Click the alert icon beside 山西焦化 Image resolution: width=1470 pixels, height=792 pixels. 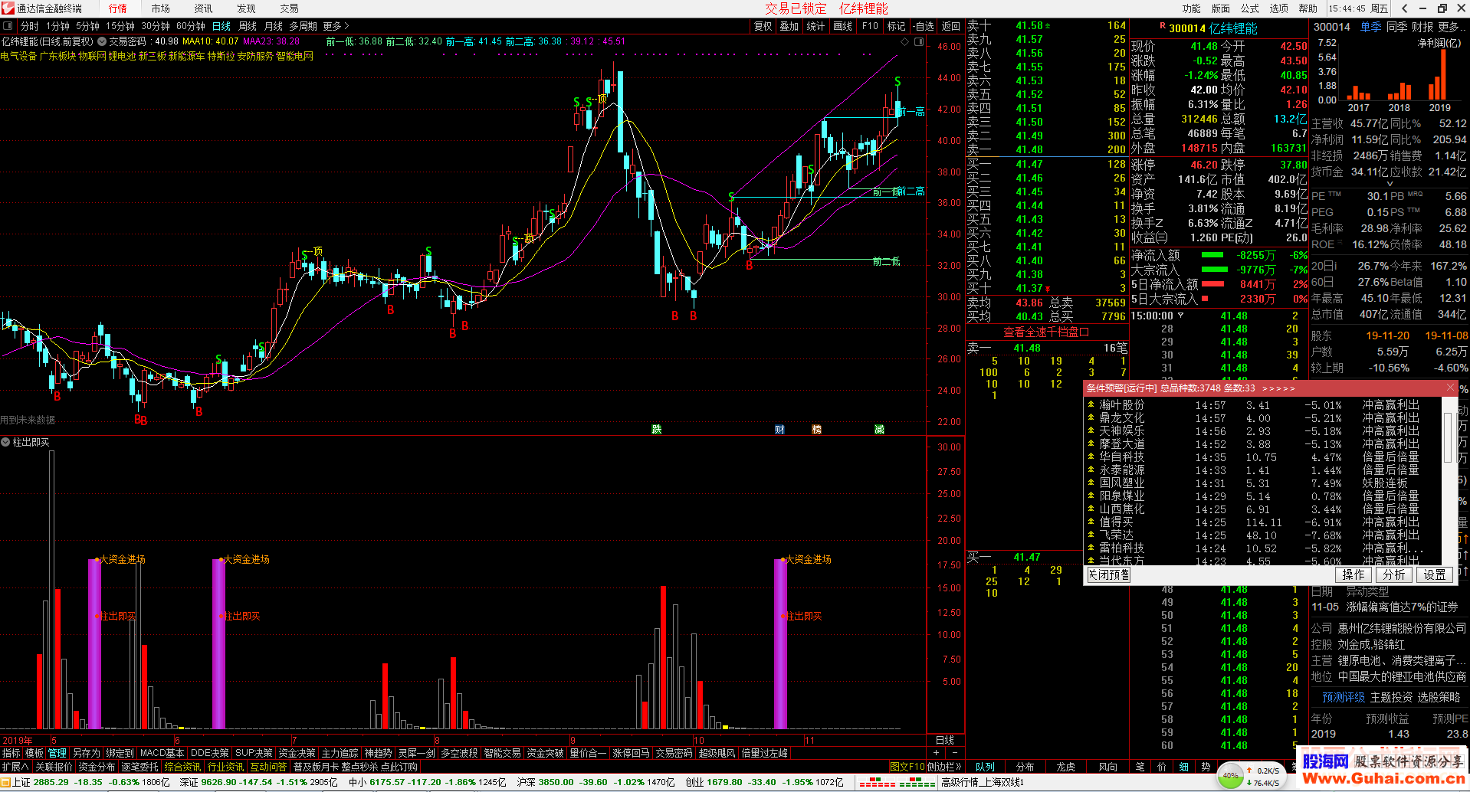click(x=1091, y=509)
